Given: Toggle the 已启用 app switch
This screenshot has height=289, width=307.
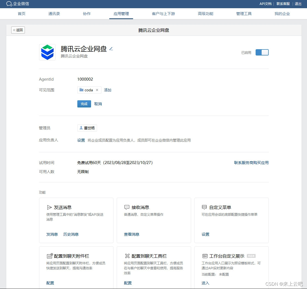Looking at the screenshot, I should coord(262,52).
